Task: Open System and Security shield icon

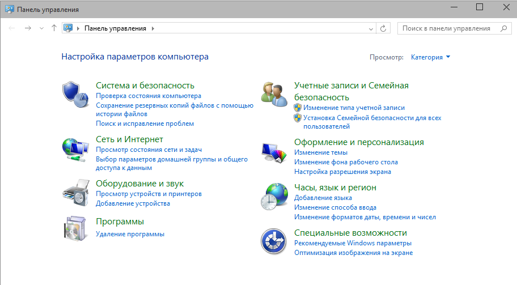Action: pyautogui.click(x=75, y=94)
